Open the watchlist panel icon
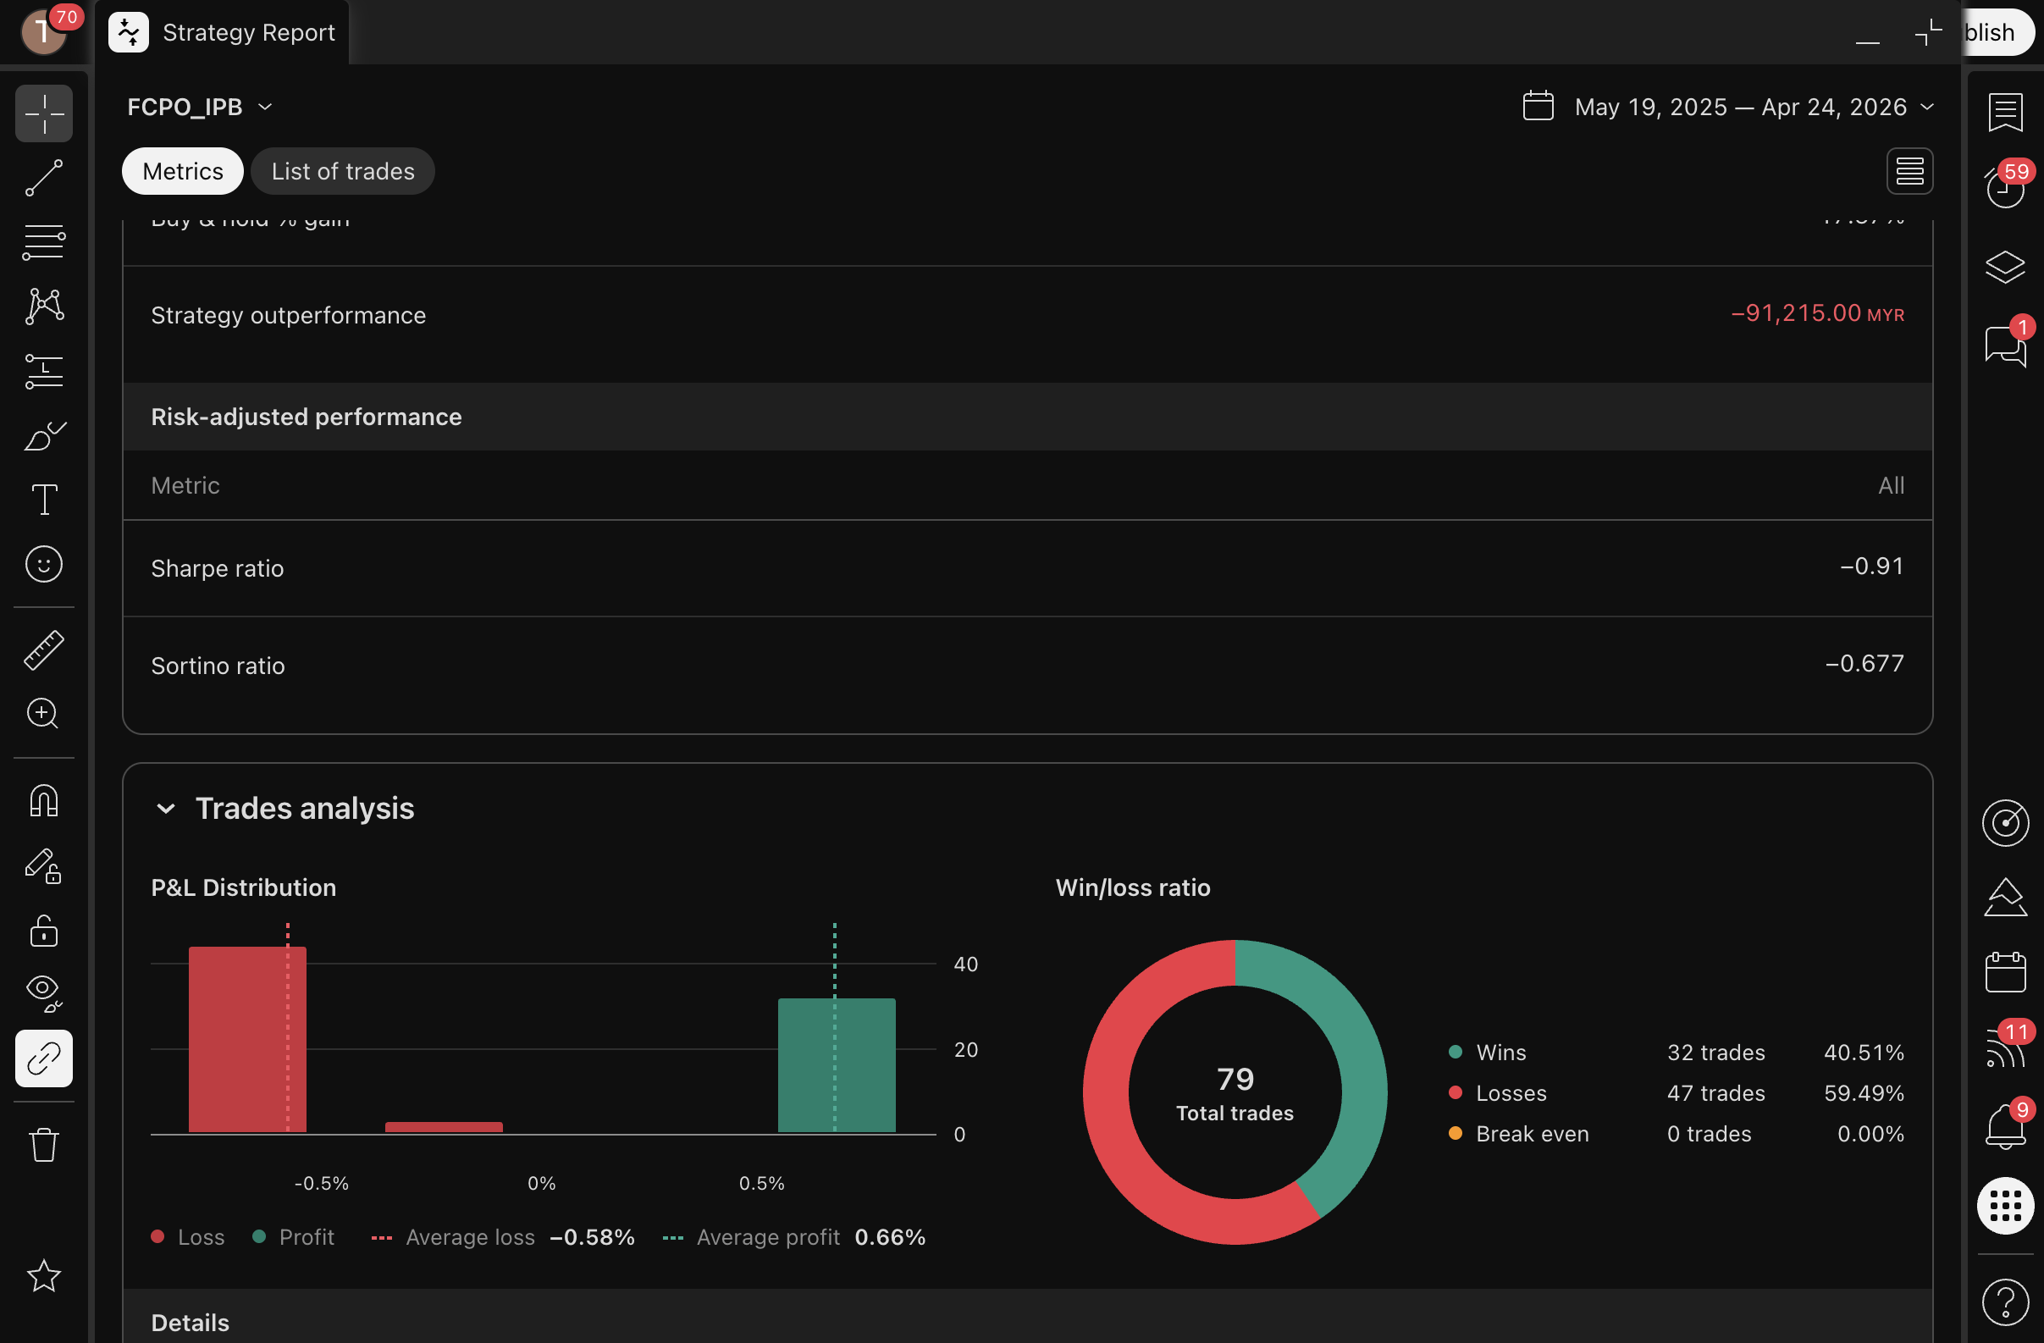Image resolution: width=2044 pixels, height=1343 pixels. click(2004, 113)
